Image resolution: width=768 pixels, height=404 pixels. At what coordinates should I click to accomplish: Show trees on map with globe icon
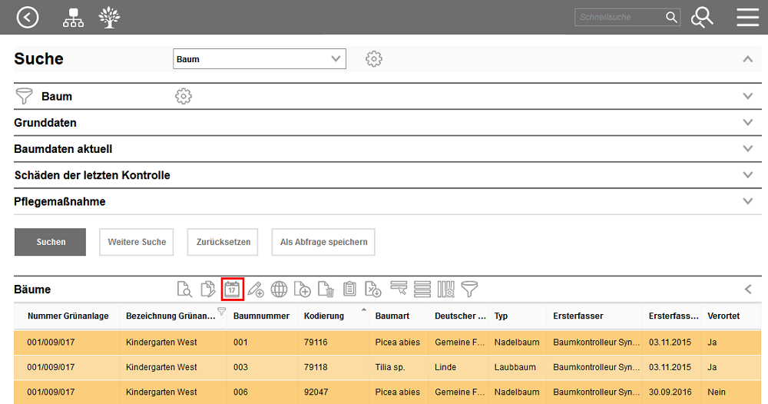[x=280, y=289]
